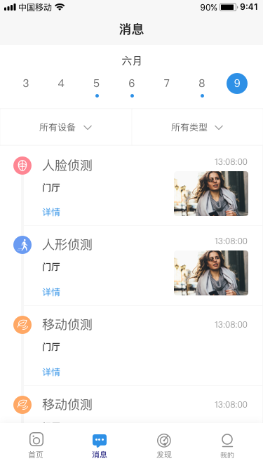263x468 pixels.
Task: Open 详情 link under 人形侦测
Action: coord(51,292)
